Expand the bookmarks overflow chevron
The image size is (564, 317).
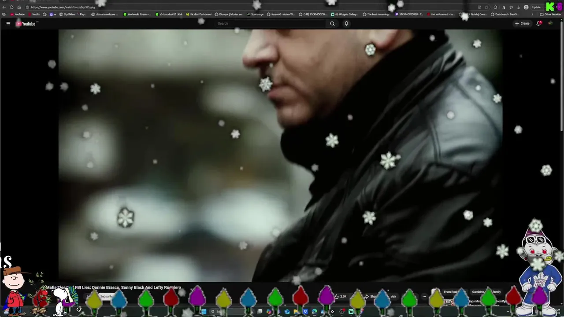coord(532,14)
